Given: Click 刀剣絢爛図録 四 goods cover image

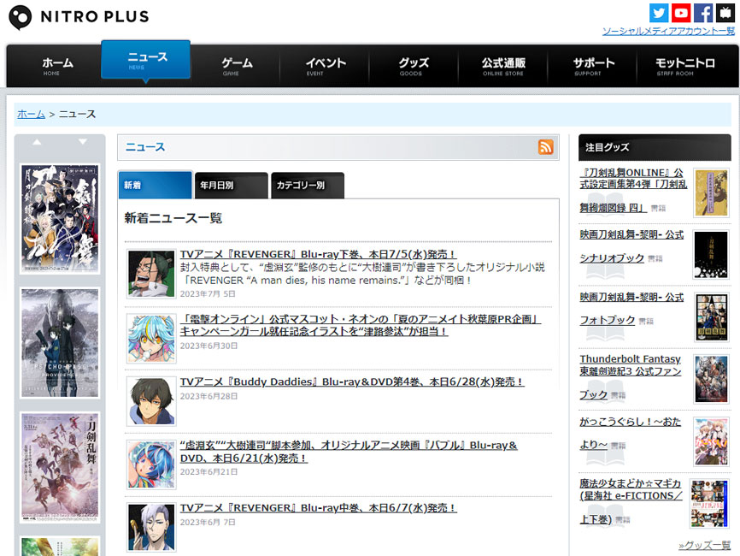Looking at the screenshot, I should point(711,192).
